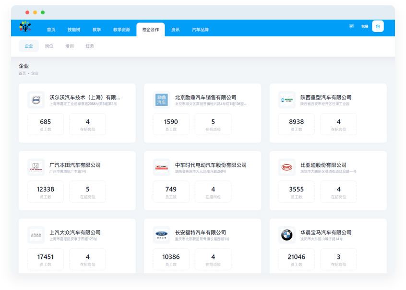Open the 教学资源 navigation item

121,30
